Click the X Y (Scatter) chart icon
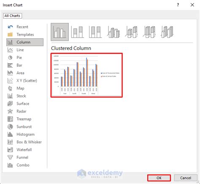This screenshot has width=200, height=184. tap(10, 80)
